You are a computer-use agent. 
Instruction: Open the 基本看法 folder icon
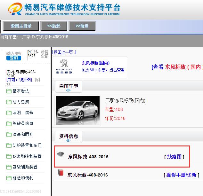[9, 91]
